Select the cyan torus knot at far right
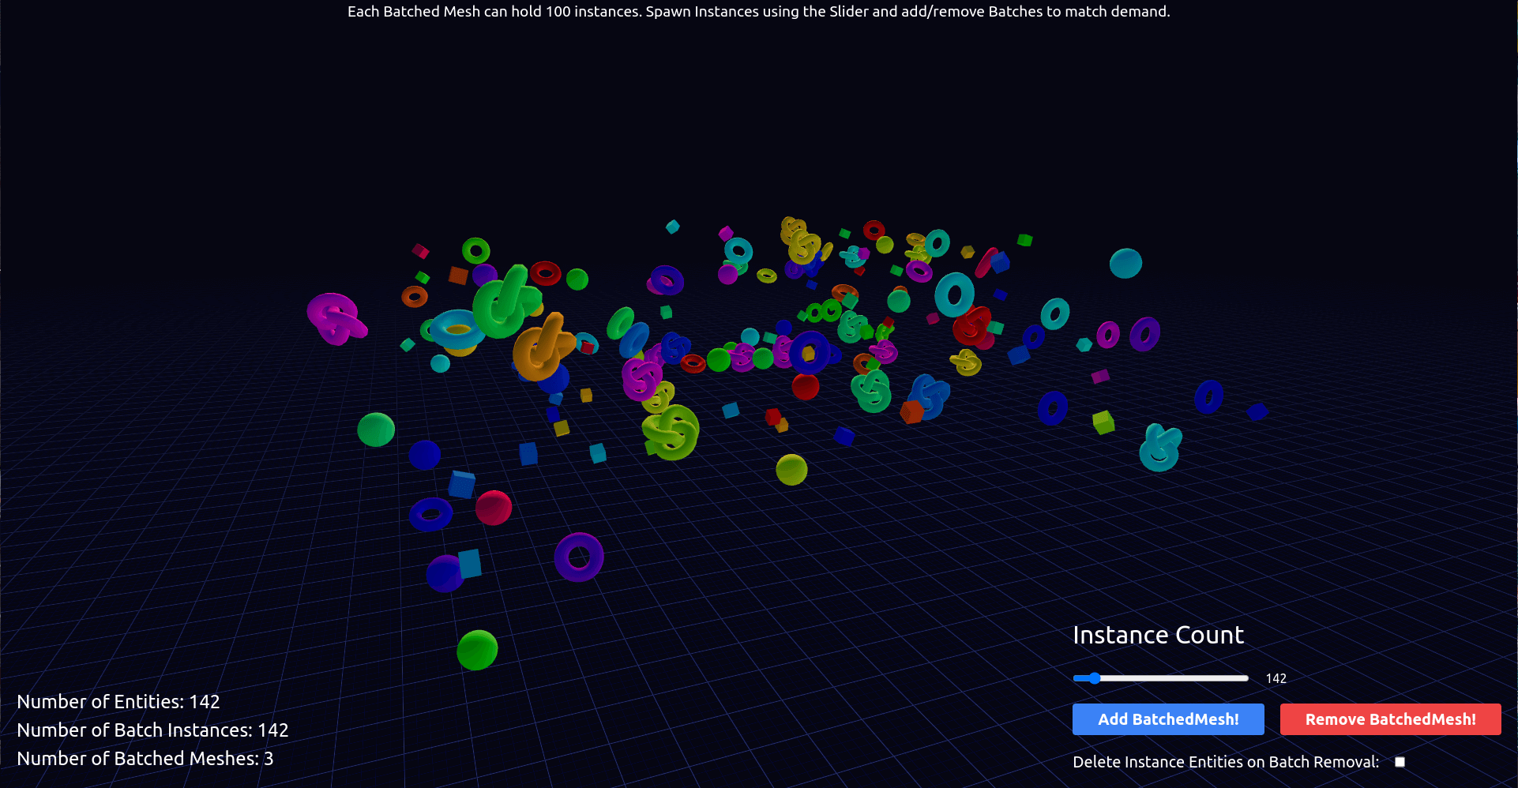The width and height of the screenshot is (1518, 788). pyautogui.click(x=1159, y=448)
